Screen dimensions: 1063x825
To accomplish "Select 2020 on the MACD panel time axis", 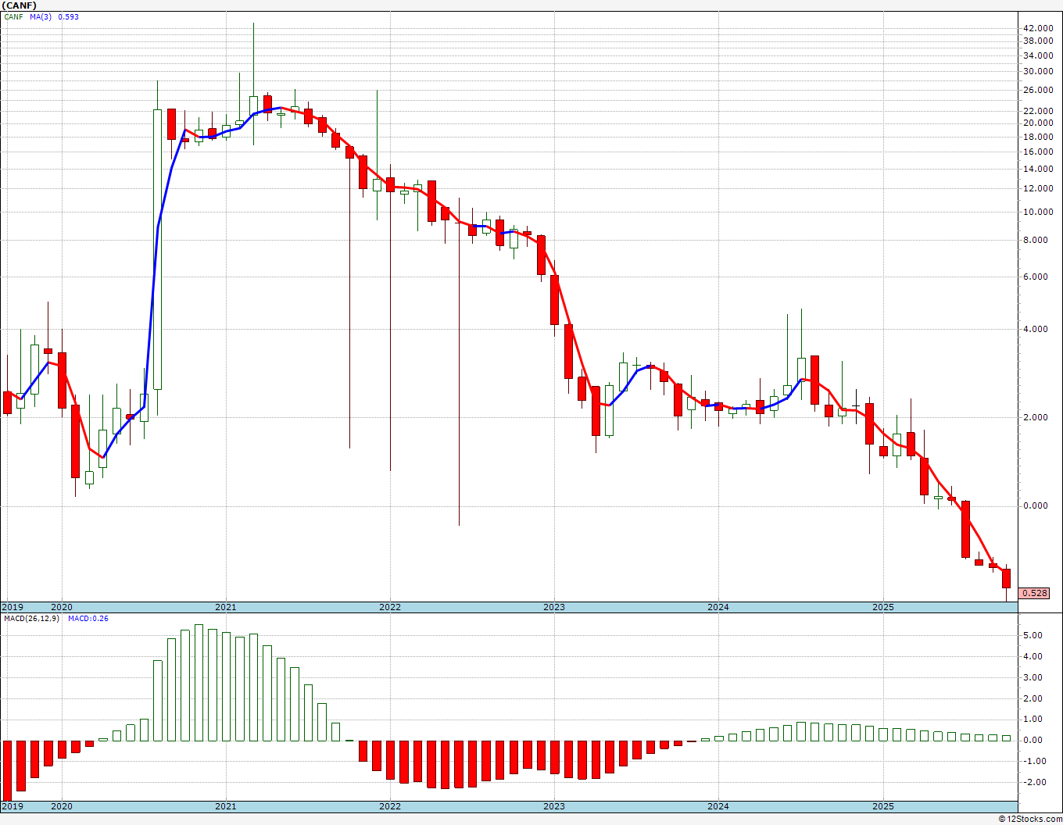I will click(61, 806).
